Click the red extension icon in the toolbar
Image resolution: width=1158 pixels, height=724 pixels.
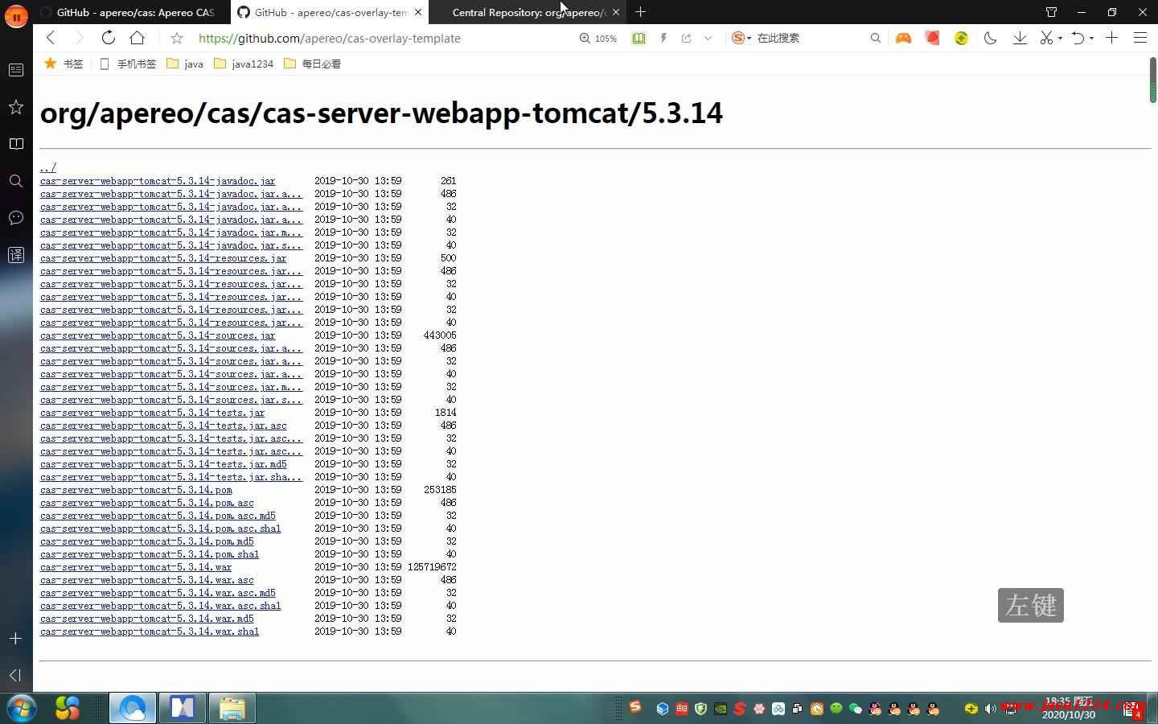click(x=932, y=38)
